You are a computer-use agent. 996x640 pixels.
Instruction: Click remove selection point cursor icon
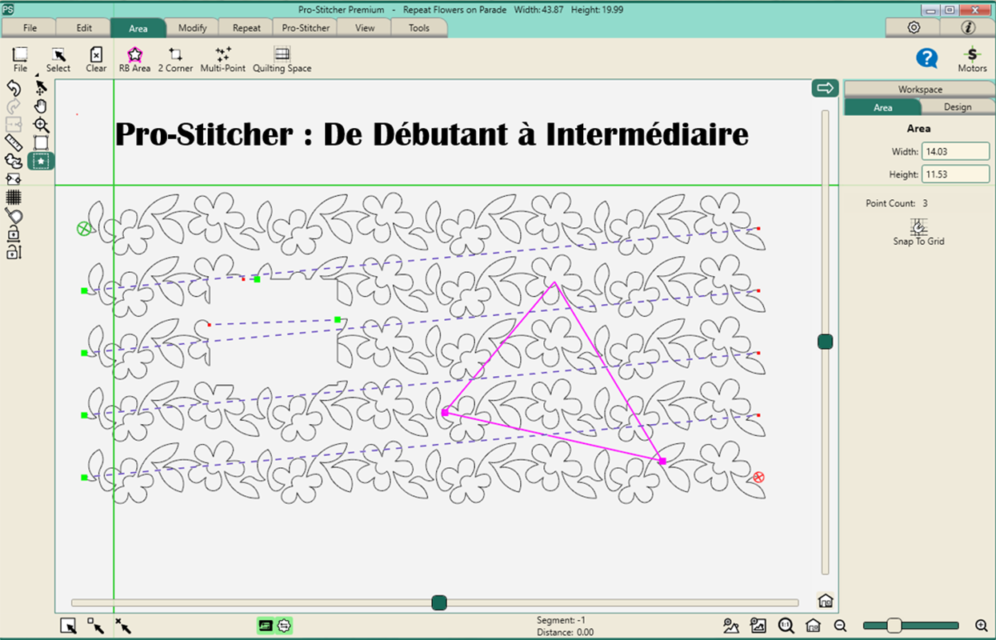click(123, 626)
